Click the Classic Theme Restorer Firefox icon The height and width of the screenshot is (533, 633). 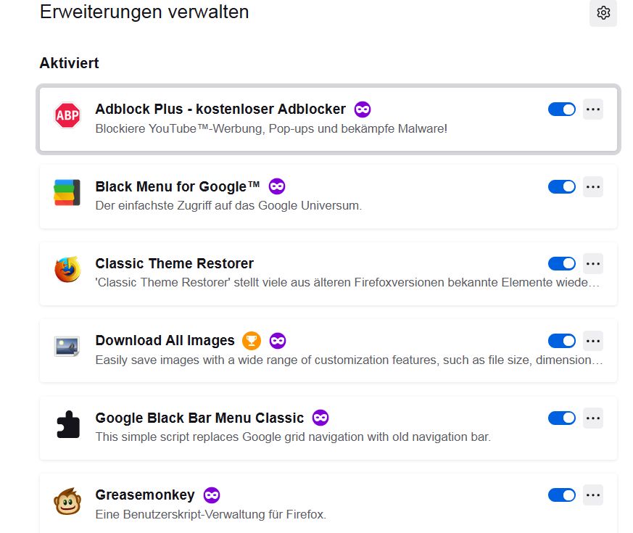[x=67, y=270]
